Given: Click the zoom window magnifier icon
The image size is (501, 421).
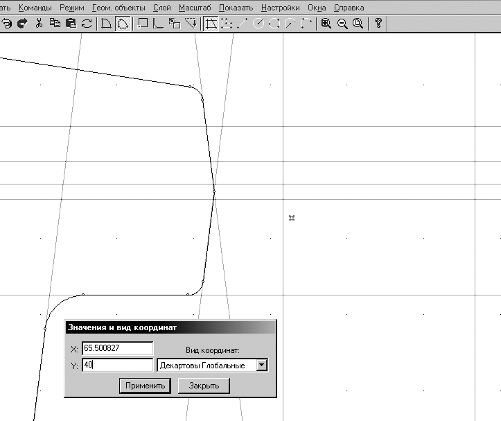Looking at the screenshot, I should [358, 24].
